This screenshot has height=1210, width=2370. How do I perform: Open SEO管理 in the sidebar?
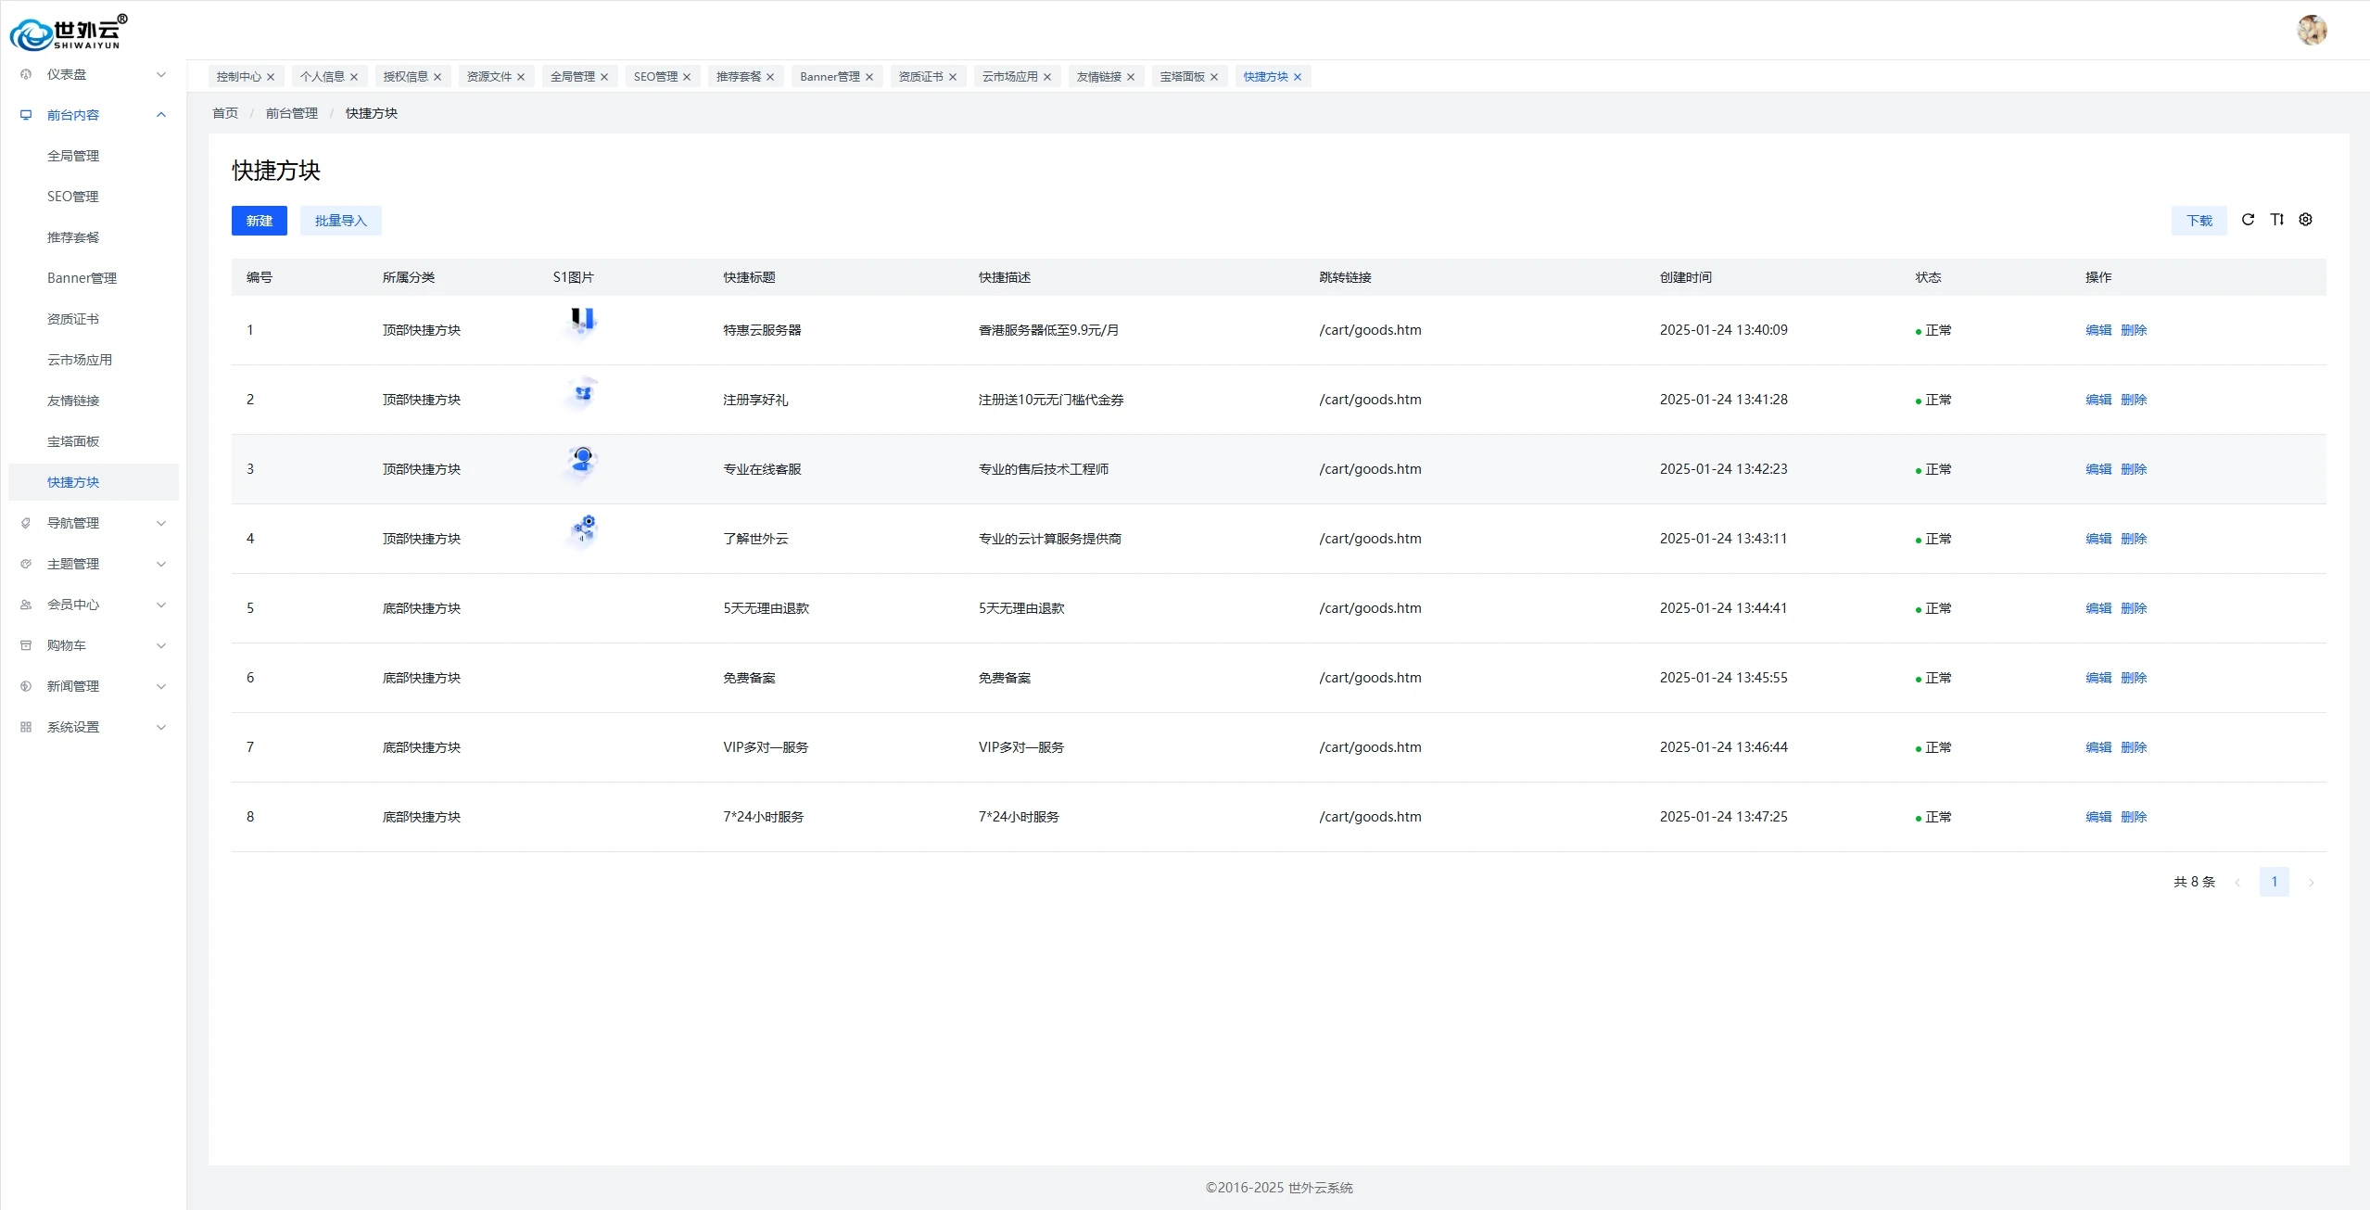[73, 197]
